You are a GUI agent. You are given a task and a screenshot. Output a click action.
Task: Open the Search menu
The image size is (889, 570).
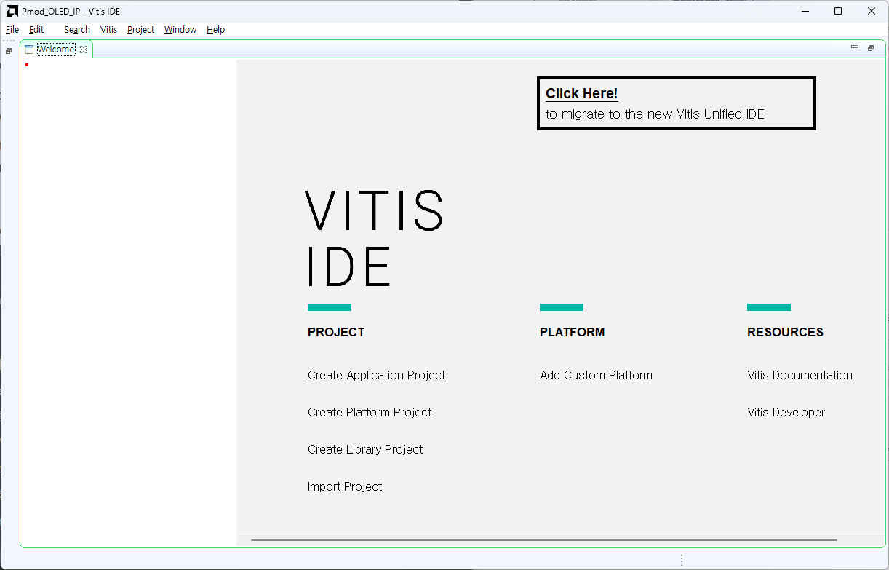tap(77, 30)
